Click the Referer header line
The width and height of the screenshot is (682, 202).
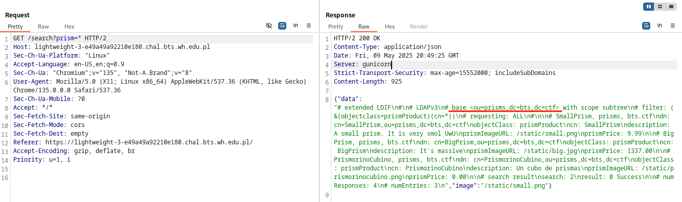click(133, 142)
